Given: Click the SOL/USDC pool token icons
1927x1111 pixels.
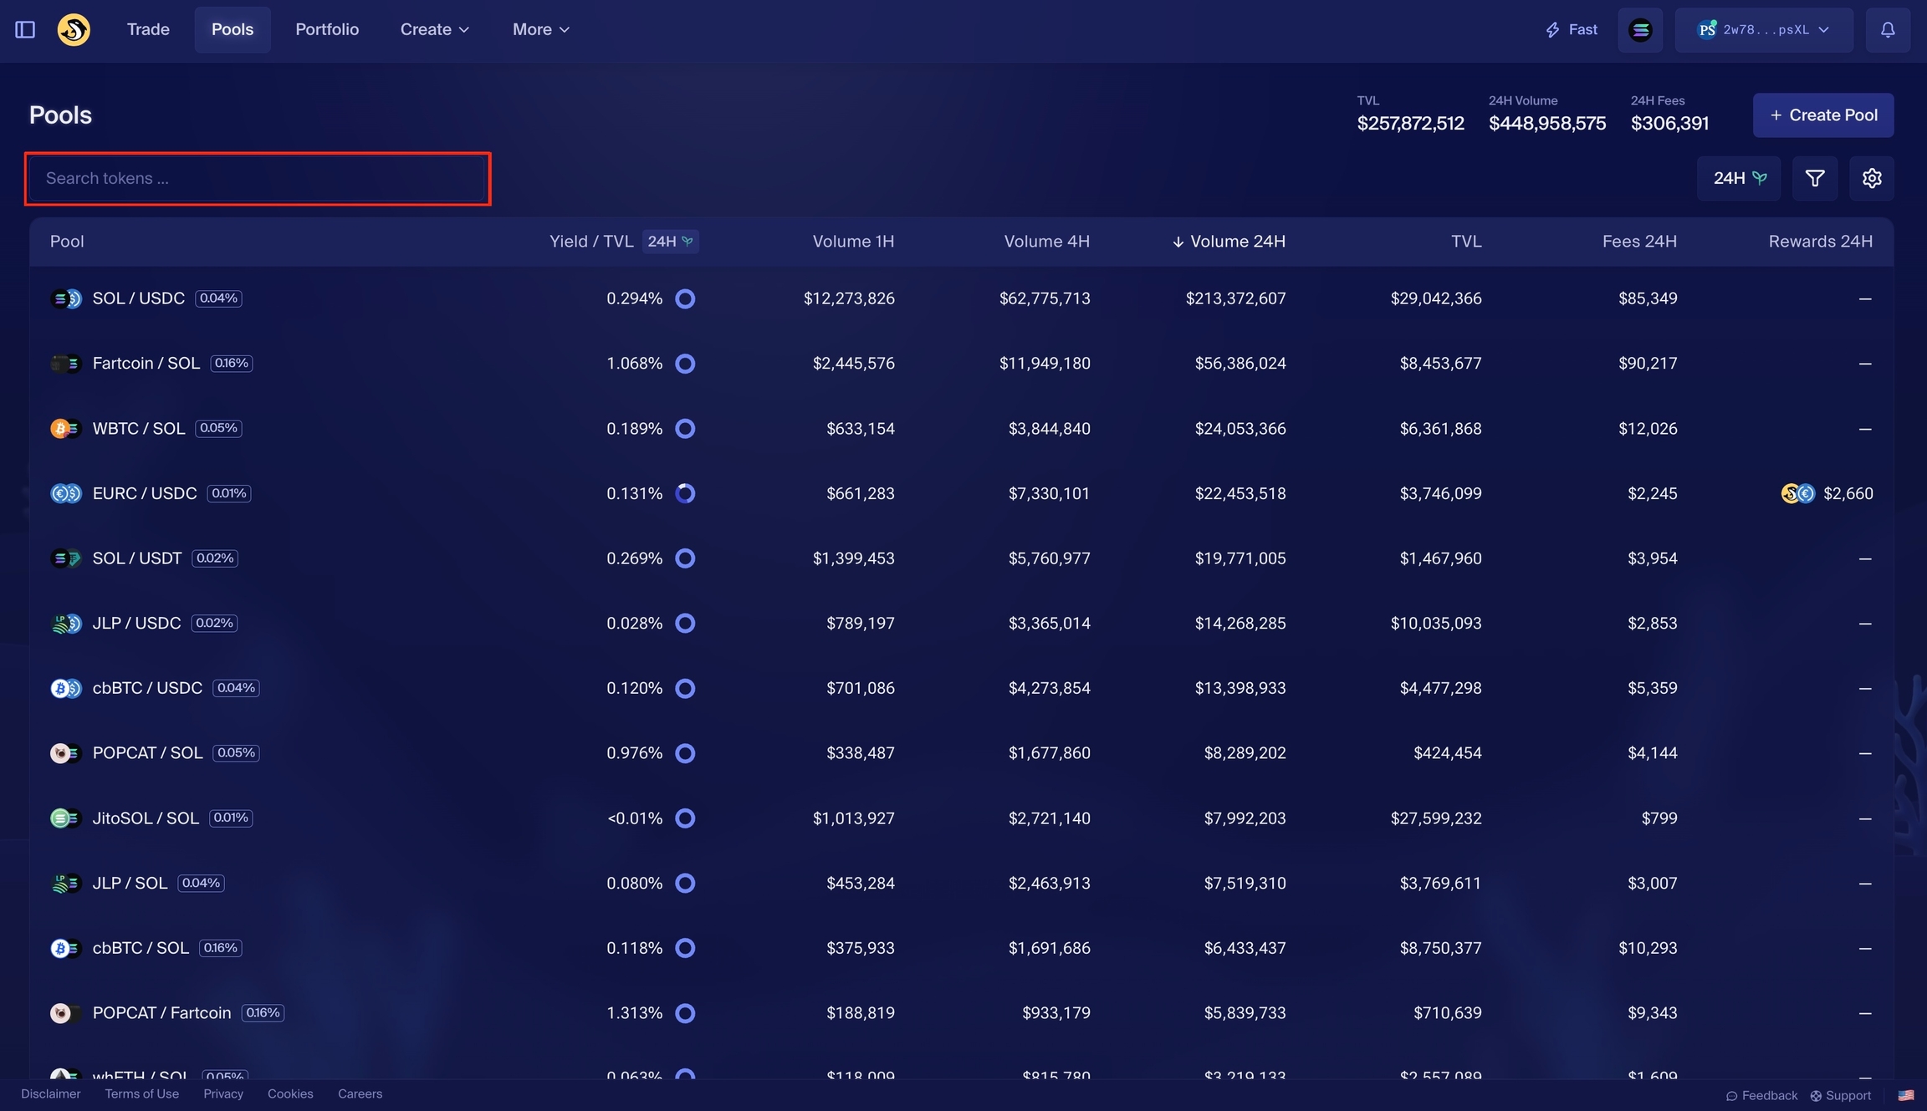Looking at the screenshot, I should pyautogui.click(x=65, y=298).
